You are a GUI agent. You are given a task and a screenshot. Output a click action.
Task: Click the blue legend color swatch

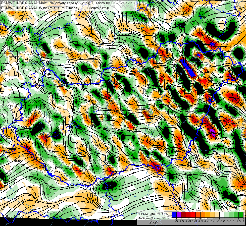[174, 215]
